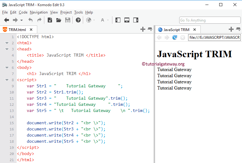Image resolution: width=242 pixels, height=163 pixels.
Task: Open the Navigation menu
Action: (38, 12)
